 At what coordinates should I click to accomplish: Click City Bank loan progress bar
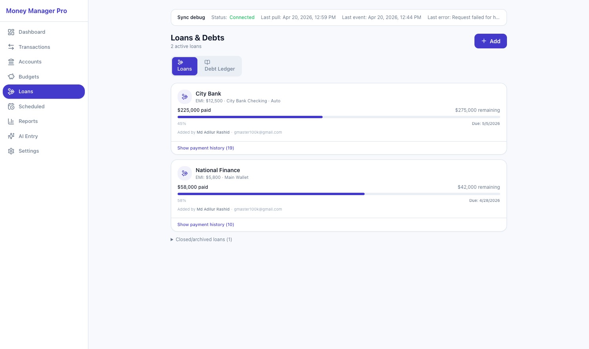coord(338,117)
